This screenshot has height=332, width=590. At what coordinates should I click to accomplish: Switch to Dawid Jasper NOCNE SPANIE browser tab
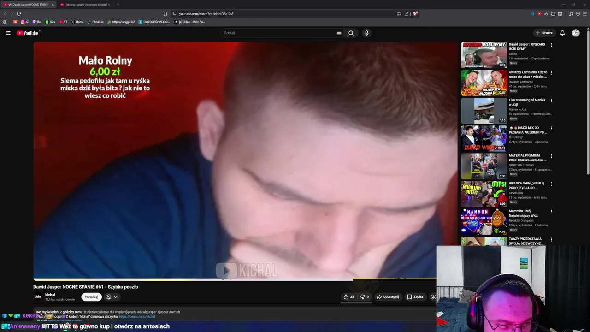point(28,5)
